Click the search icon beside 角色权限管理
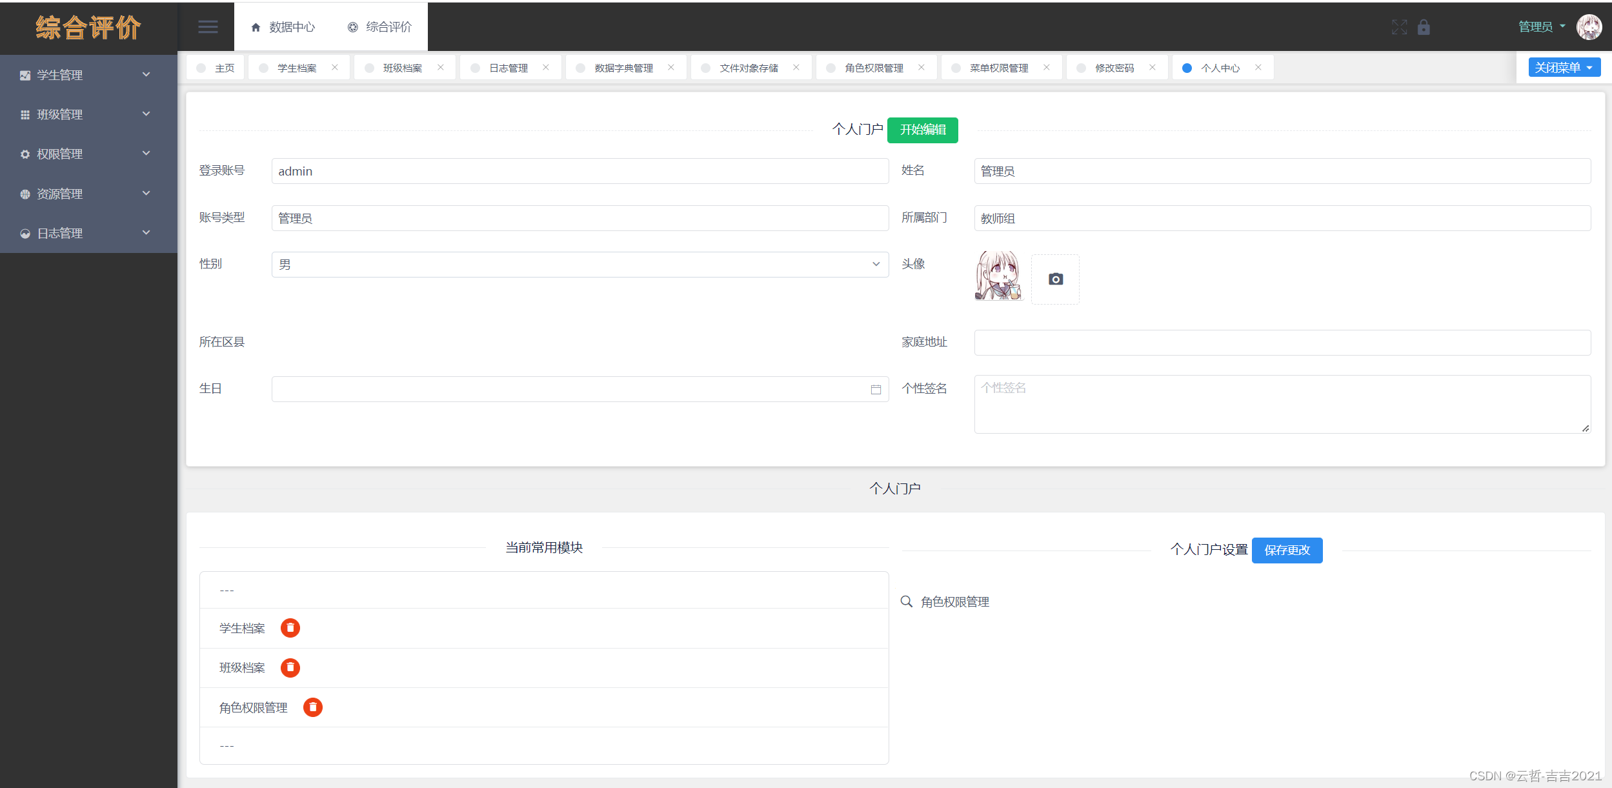The image size is (1612, 788). [905, 601]
